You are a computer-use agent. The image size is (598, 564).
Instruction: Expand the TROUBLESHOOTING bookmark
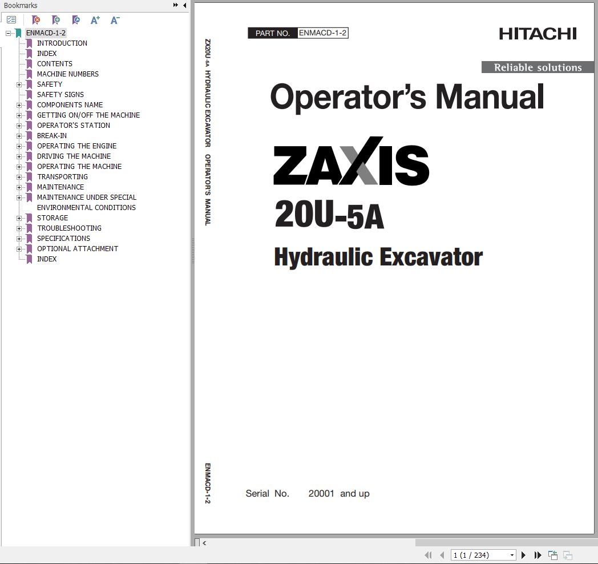click(19, 228)
